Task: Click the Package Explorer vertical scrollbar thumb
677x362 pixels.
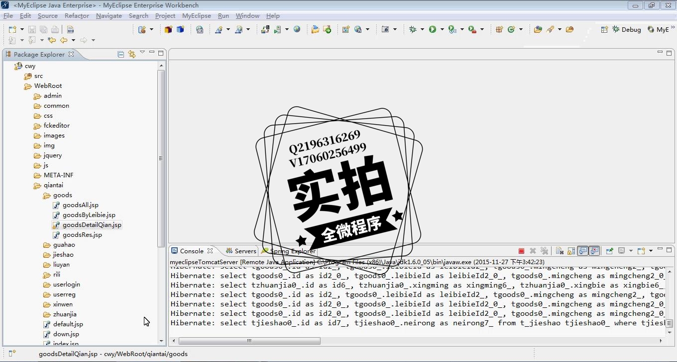Action: (161, 158)
